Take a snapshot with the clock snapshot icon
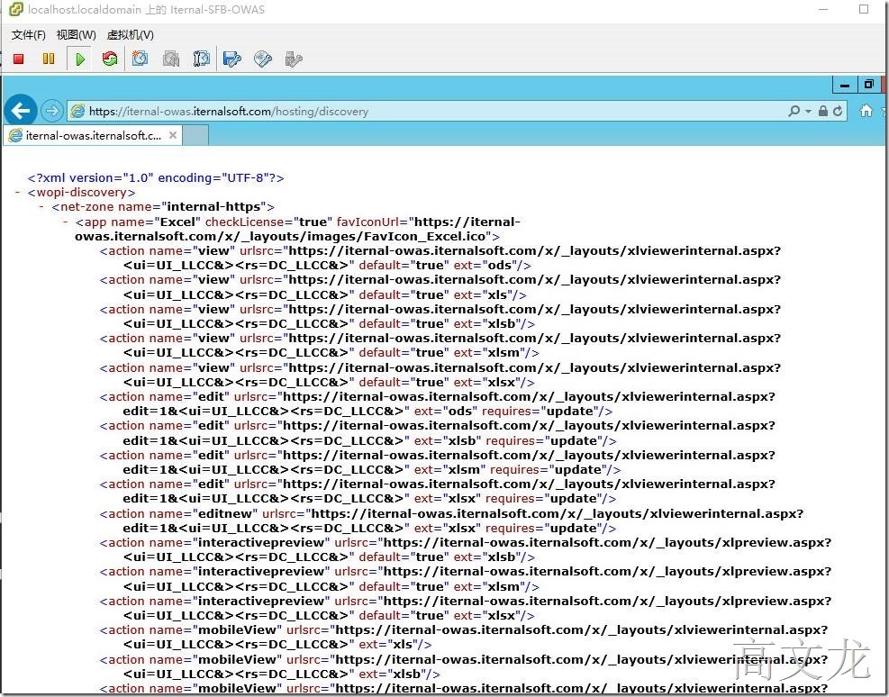 pyautogui.click(x=140, y=59)
